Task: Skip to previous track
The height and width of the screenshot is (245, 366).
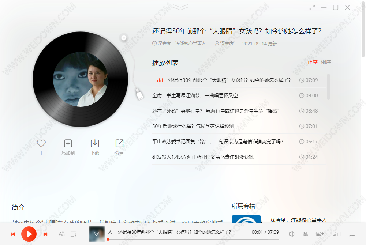Action: coord(13,234)
